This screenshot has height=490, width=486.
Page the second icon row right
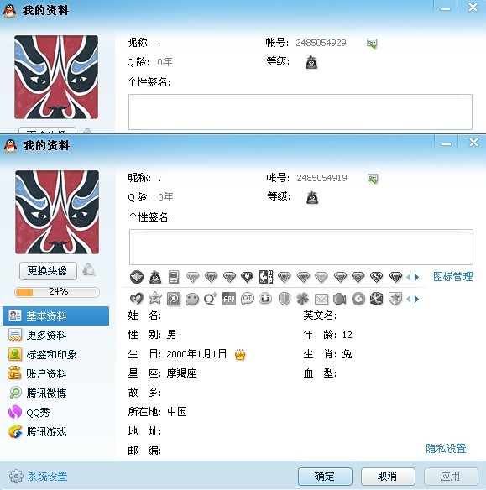pyautogui.click(x=416, y=299)
